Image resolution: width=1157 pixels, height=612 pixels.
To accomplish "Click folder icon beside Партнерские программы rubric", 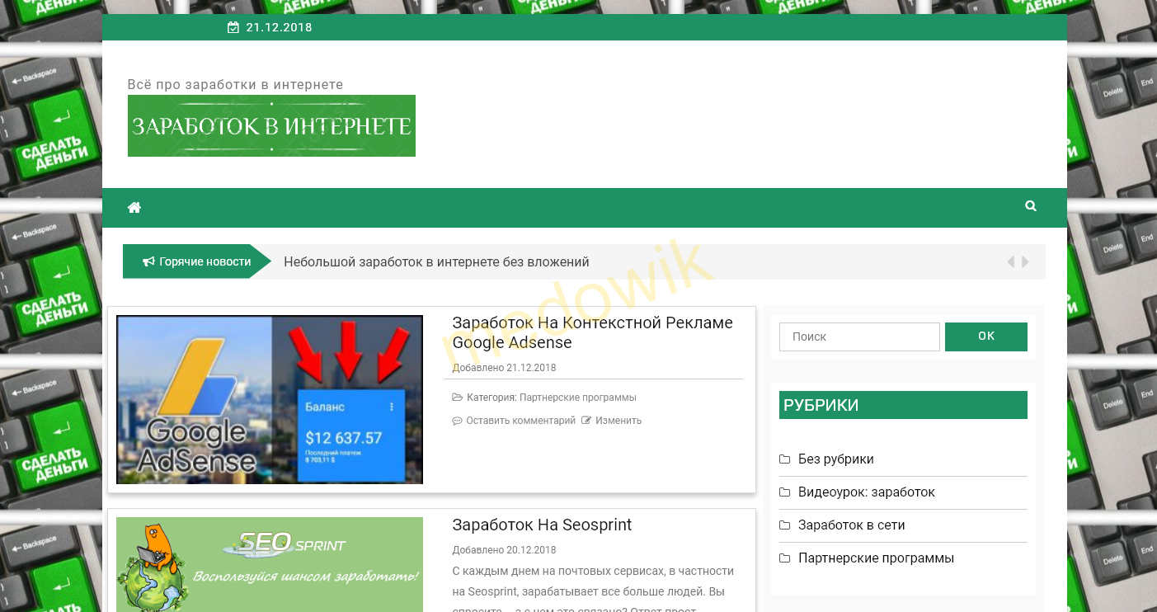I will 785,558.
